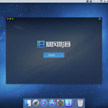Click the 暴风影音 film-strip logo
Viewport: 108px width, 108px height.
coord(41,44)
